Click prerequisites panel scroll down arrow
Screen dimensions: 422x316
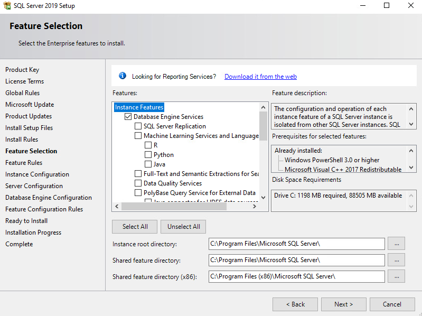point(411,168)
